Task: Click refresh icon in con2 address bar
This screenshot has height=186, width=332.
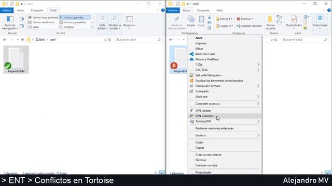Action: [275, 40]
